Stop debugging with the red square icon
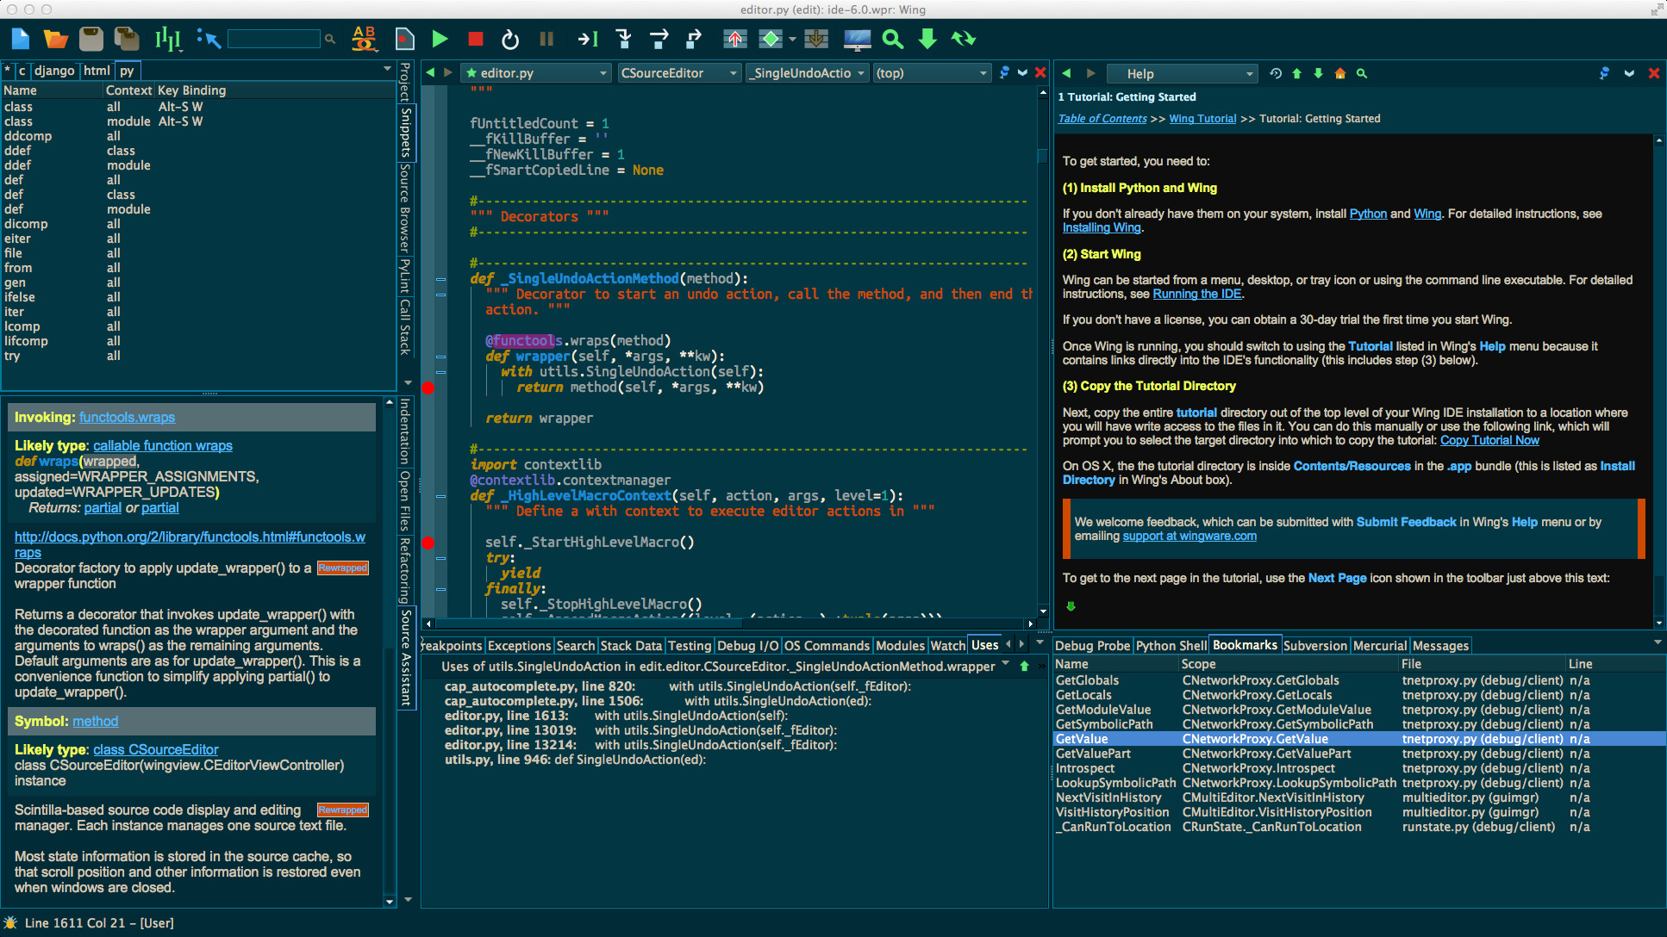The width and height of the screenshot is (1667, 937). coord(475,39)
